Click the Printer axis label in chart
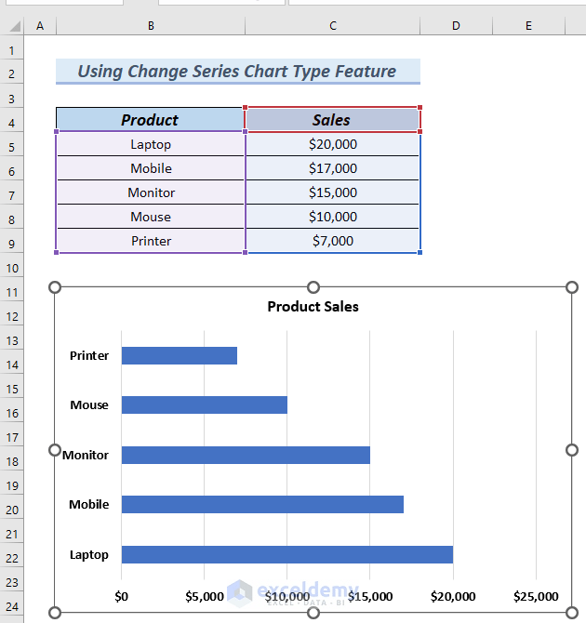586x623 pixels. click(89, 355)
